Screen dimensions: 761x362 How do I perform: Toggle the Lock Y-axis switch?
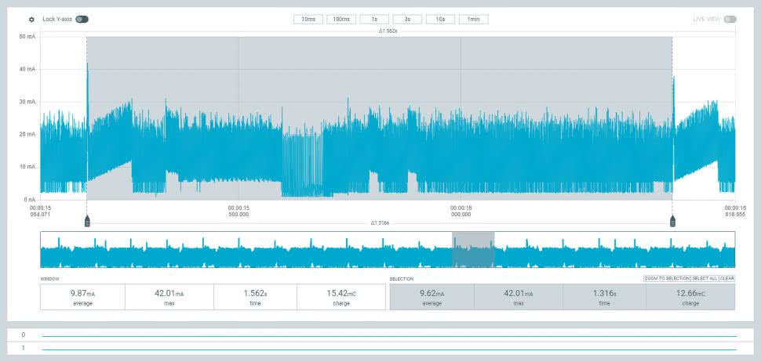tap(82, 20)
